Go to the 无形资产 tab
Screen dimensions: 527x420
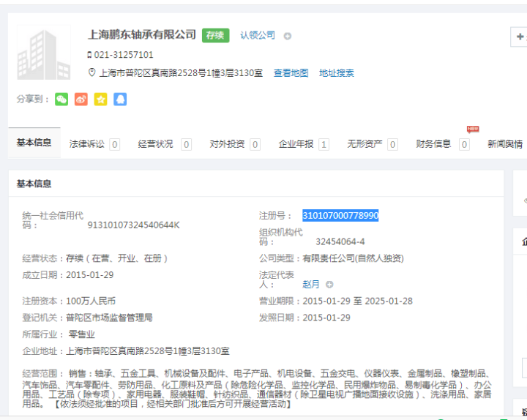tap(365, 144)
